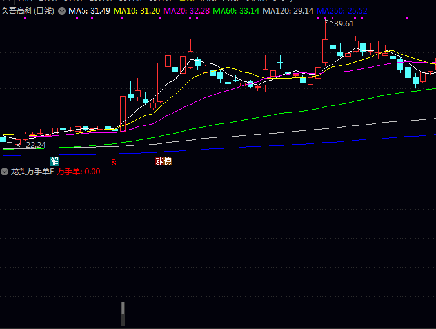Click the 万手单: 0.00 value readout
Viewport: 436px width, 329px height.
click(x=79, y=172)
